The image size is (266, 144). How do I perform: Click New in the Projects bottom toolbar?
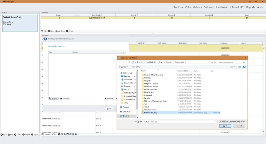4,135
